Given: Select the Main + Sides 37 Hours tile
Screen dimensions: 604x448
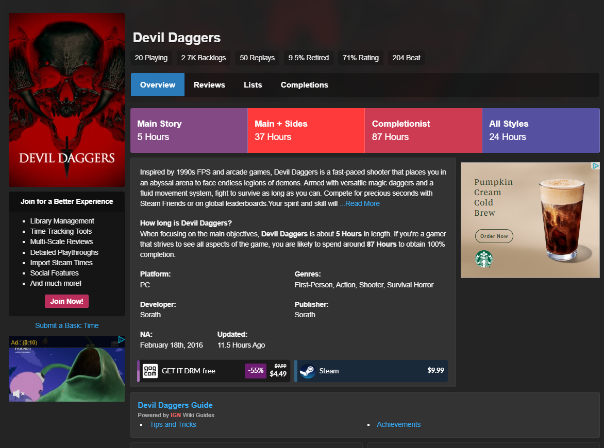Looking at the screenshot, I should coord(306,130).
